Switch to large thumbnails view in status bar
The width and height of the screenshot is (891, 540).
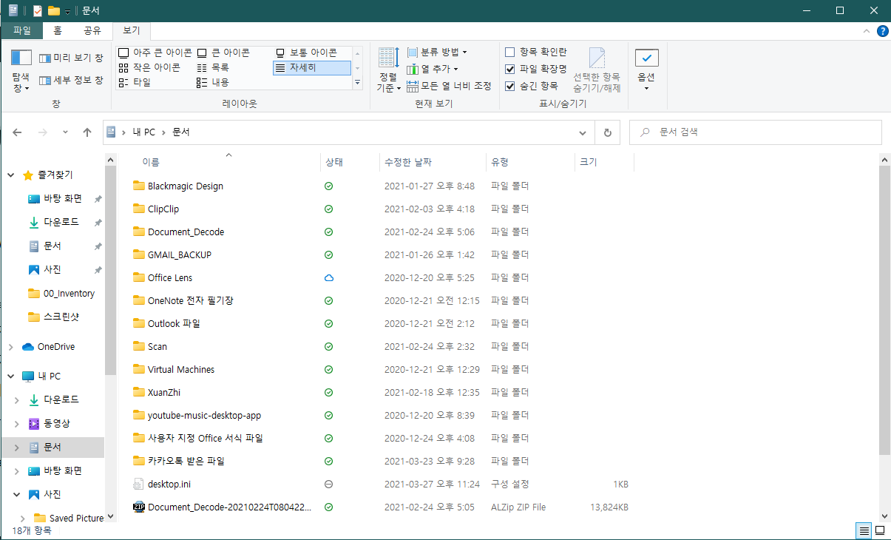pos(880,530)
